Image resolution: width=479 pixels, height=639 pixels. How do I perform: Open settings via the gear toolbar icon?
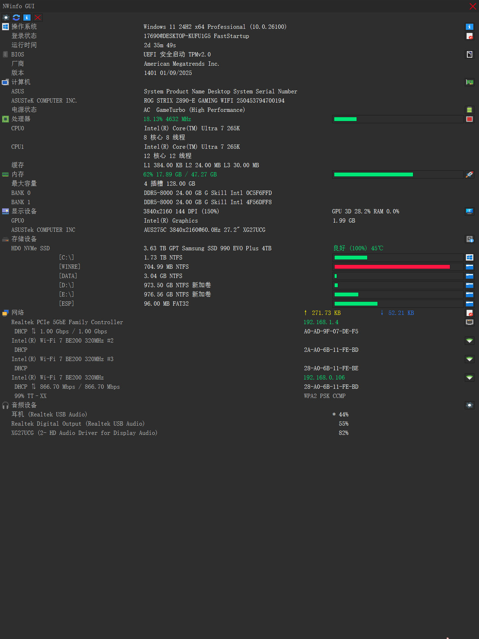click(6, 17)
